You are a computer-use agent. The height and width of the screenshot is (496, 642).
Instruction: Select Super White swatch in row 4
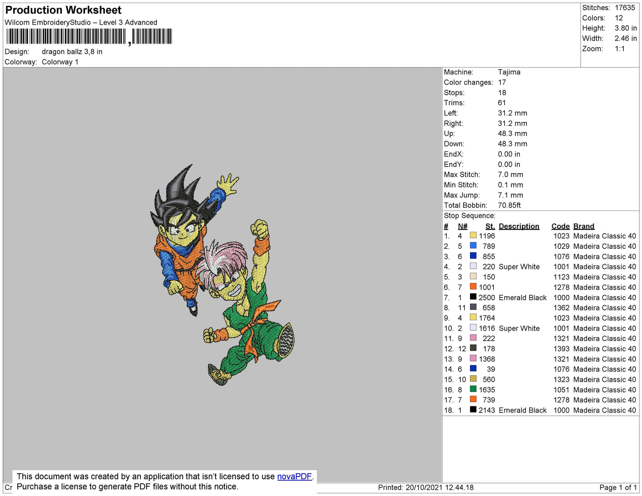coord(473,266)
